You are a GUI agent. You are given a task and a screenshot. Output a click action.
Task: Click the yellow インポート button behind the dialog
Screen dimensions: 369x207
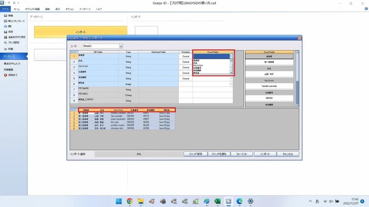pyautogui.click(x=81, y=32)
